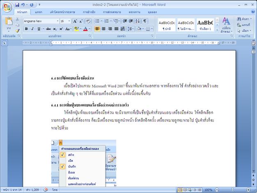257x193 pixels.
Task: Toggle Superscript formatting
Action: click(61, 29)
